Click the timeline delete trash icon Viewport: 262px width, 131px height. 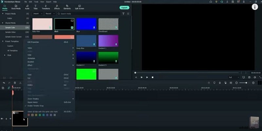click(15, 83)
